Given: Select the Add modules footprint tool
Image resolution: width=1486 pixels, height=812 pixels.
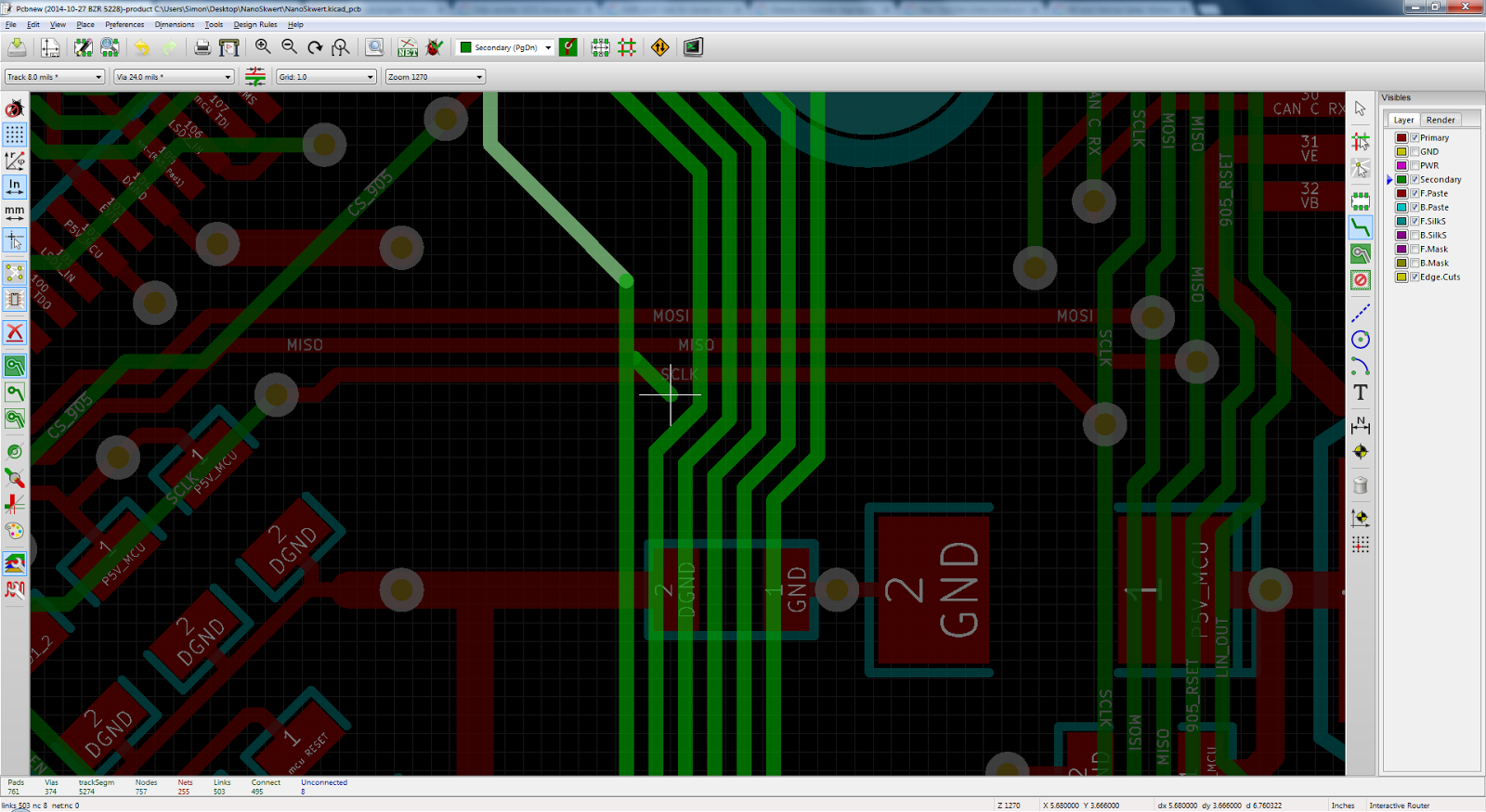Looking at the screenshot, I should coord(1361,200).
